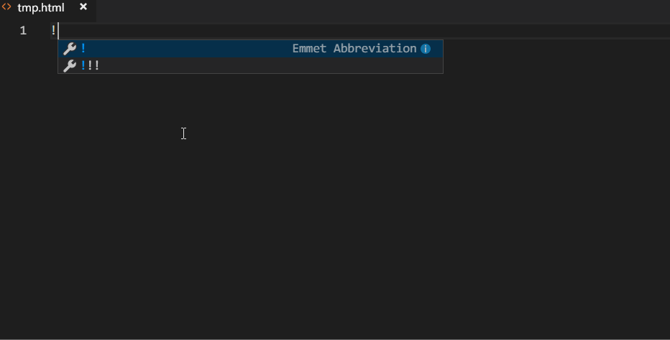The image size is (670, 340).
Task: Click line number 1 in the gutter
Action: [23, 30]
